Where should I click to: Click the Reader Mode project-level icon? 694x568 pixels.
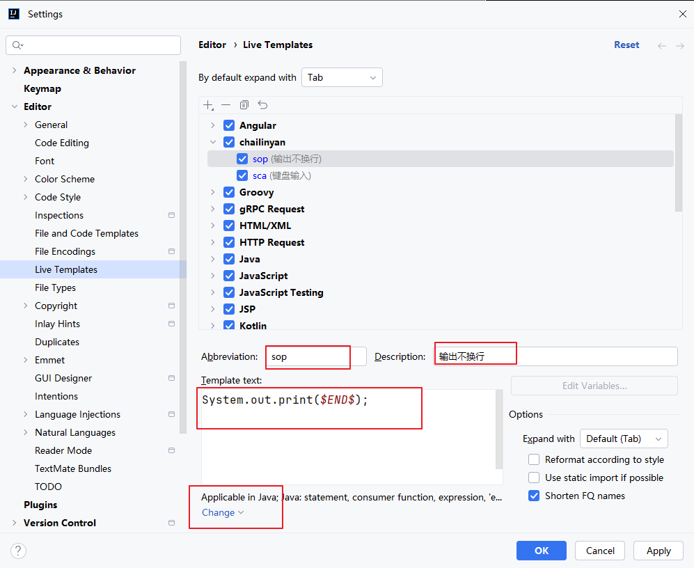[172, 450]
